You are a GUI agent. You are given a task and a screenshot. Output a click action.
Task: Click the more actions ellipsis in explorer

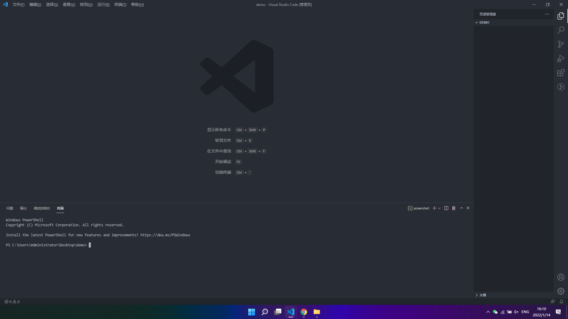pyautogui.click(x=547, y=14)
